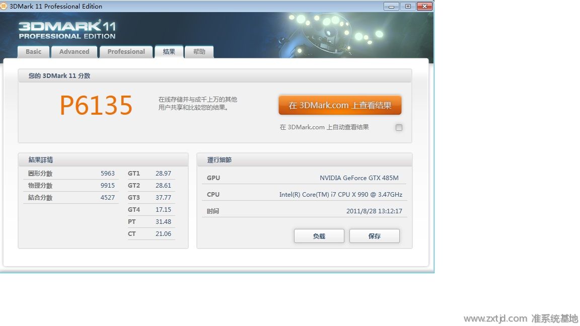Viewport: 580px width, 326px height.
Task: Open the 帮助 tab
Action: tap(199, 52)
